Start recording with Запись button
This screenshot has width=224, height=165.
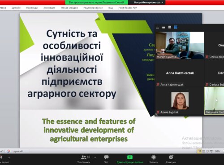(x=153, y=159)
